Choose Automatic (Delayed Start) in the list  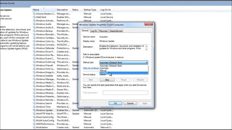point(111,66)
